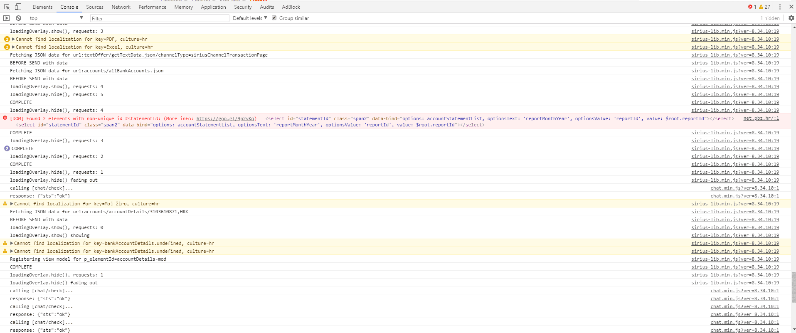
Task: Expand first 'bankAccountDetails.undefined' warning
Action: [12, 243]
